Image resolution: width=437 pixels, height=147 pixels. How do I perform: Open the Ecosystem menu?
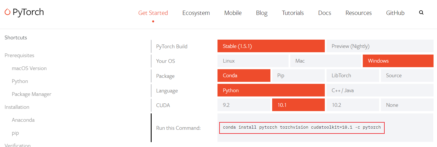196,13
